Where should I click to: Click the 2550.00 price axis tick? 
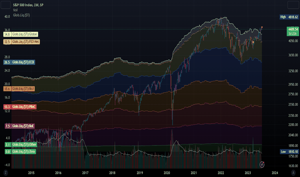293,105
